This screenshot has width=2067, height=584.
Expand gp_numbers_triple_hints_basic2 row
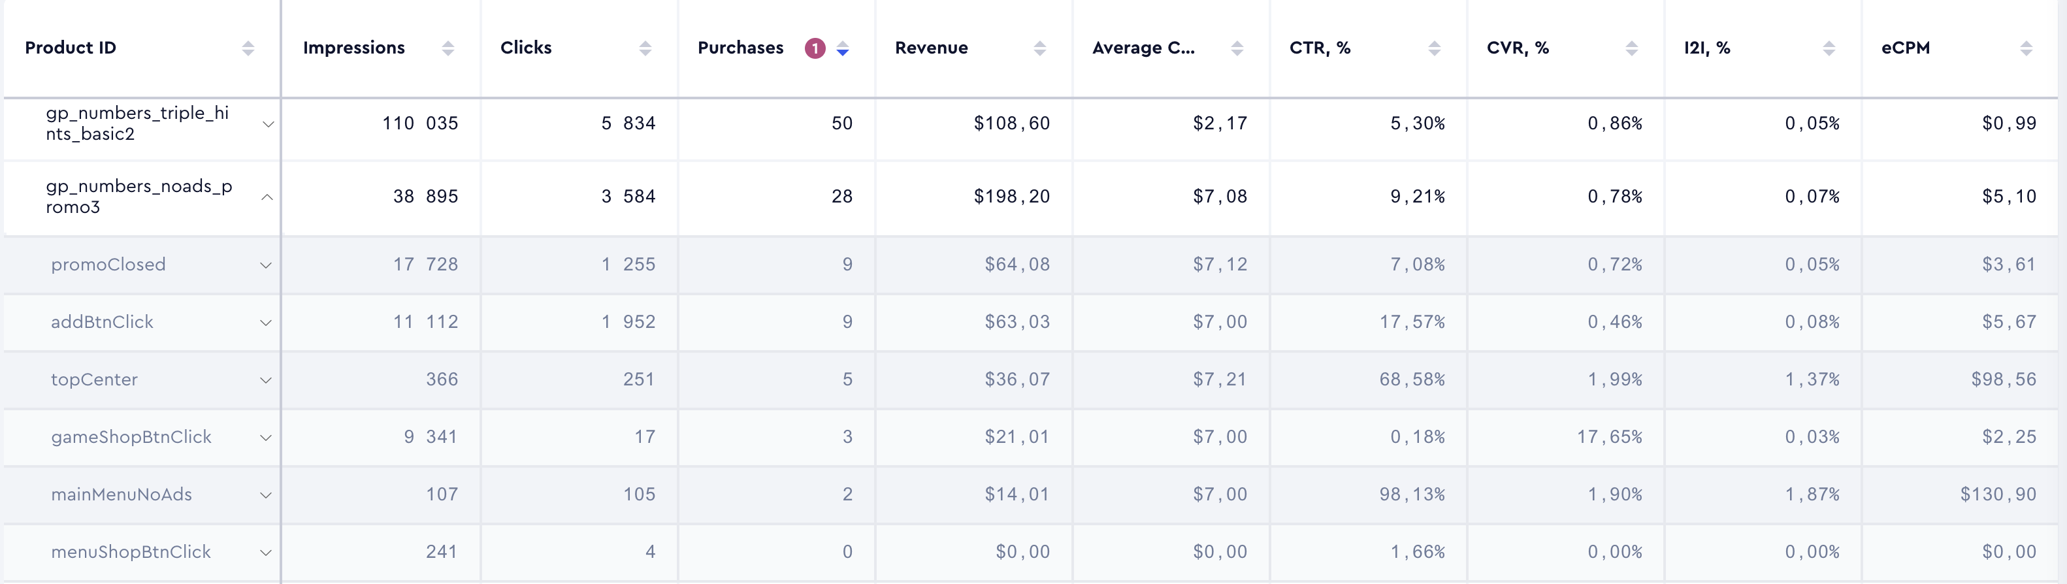[268, 124]
